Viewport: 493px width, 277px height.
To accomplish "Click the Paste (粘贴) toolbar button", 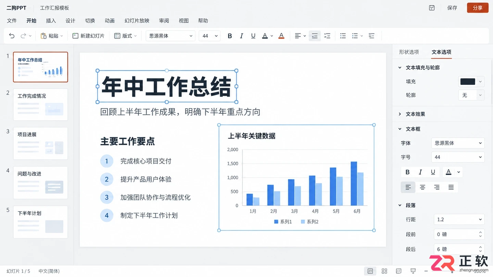I will coord(52,36).
